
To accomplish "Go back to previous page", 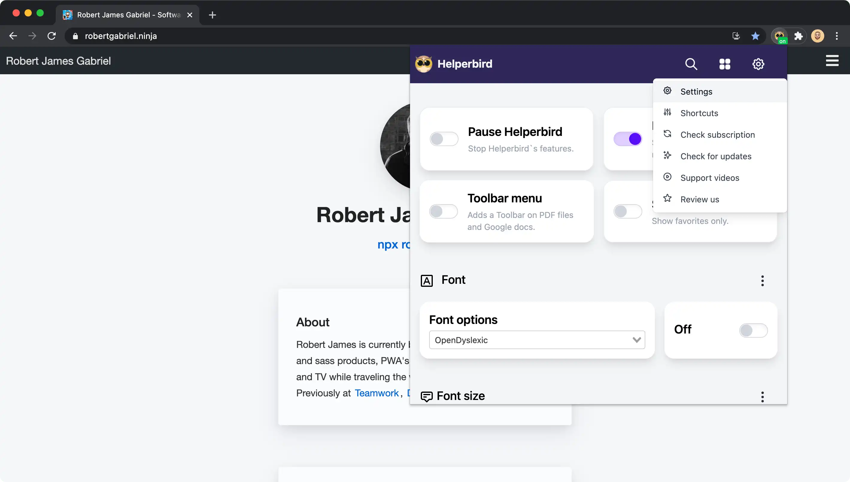I will pyautogui.click(x=13, y=36).
